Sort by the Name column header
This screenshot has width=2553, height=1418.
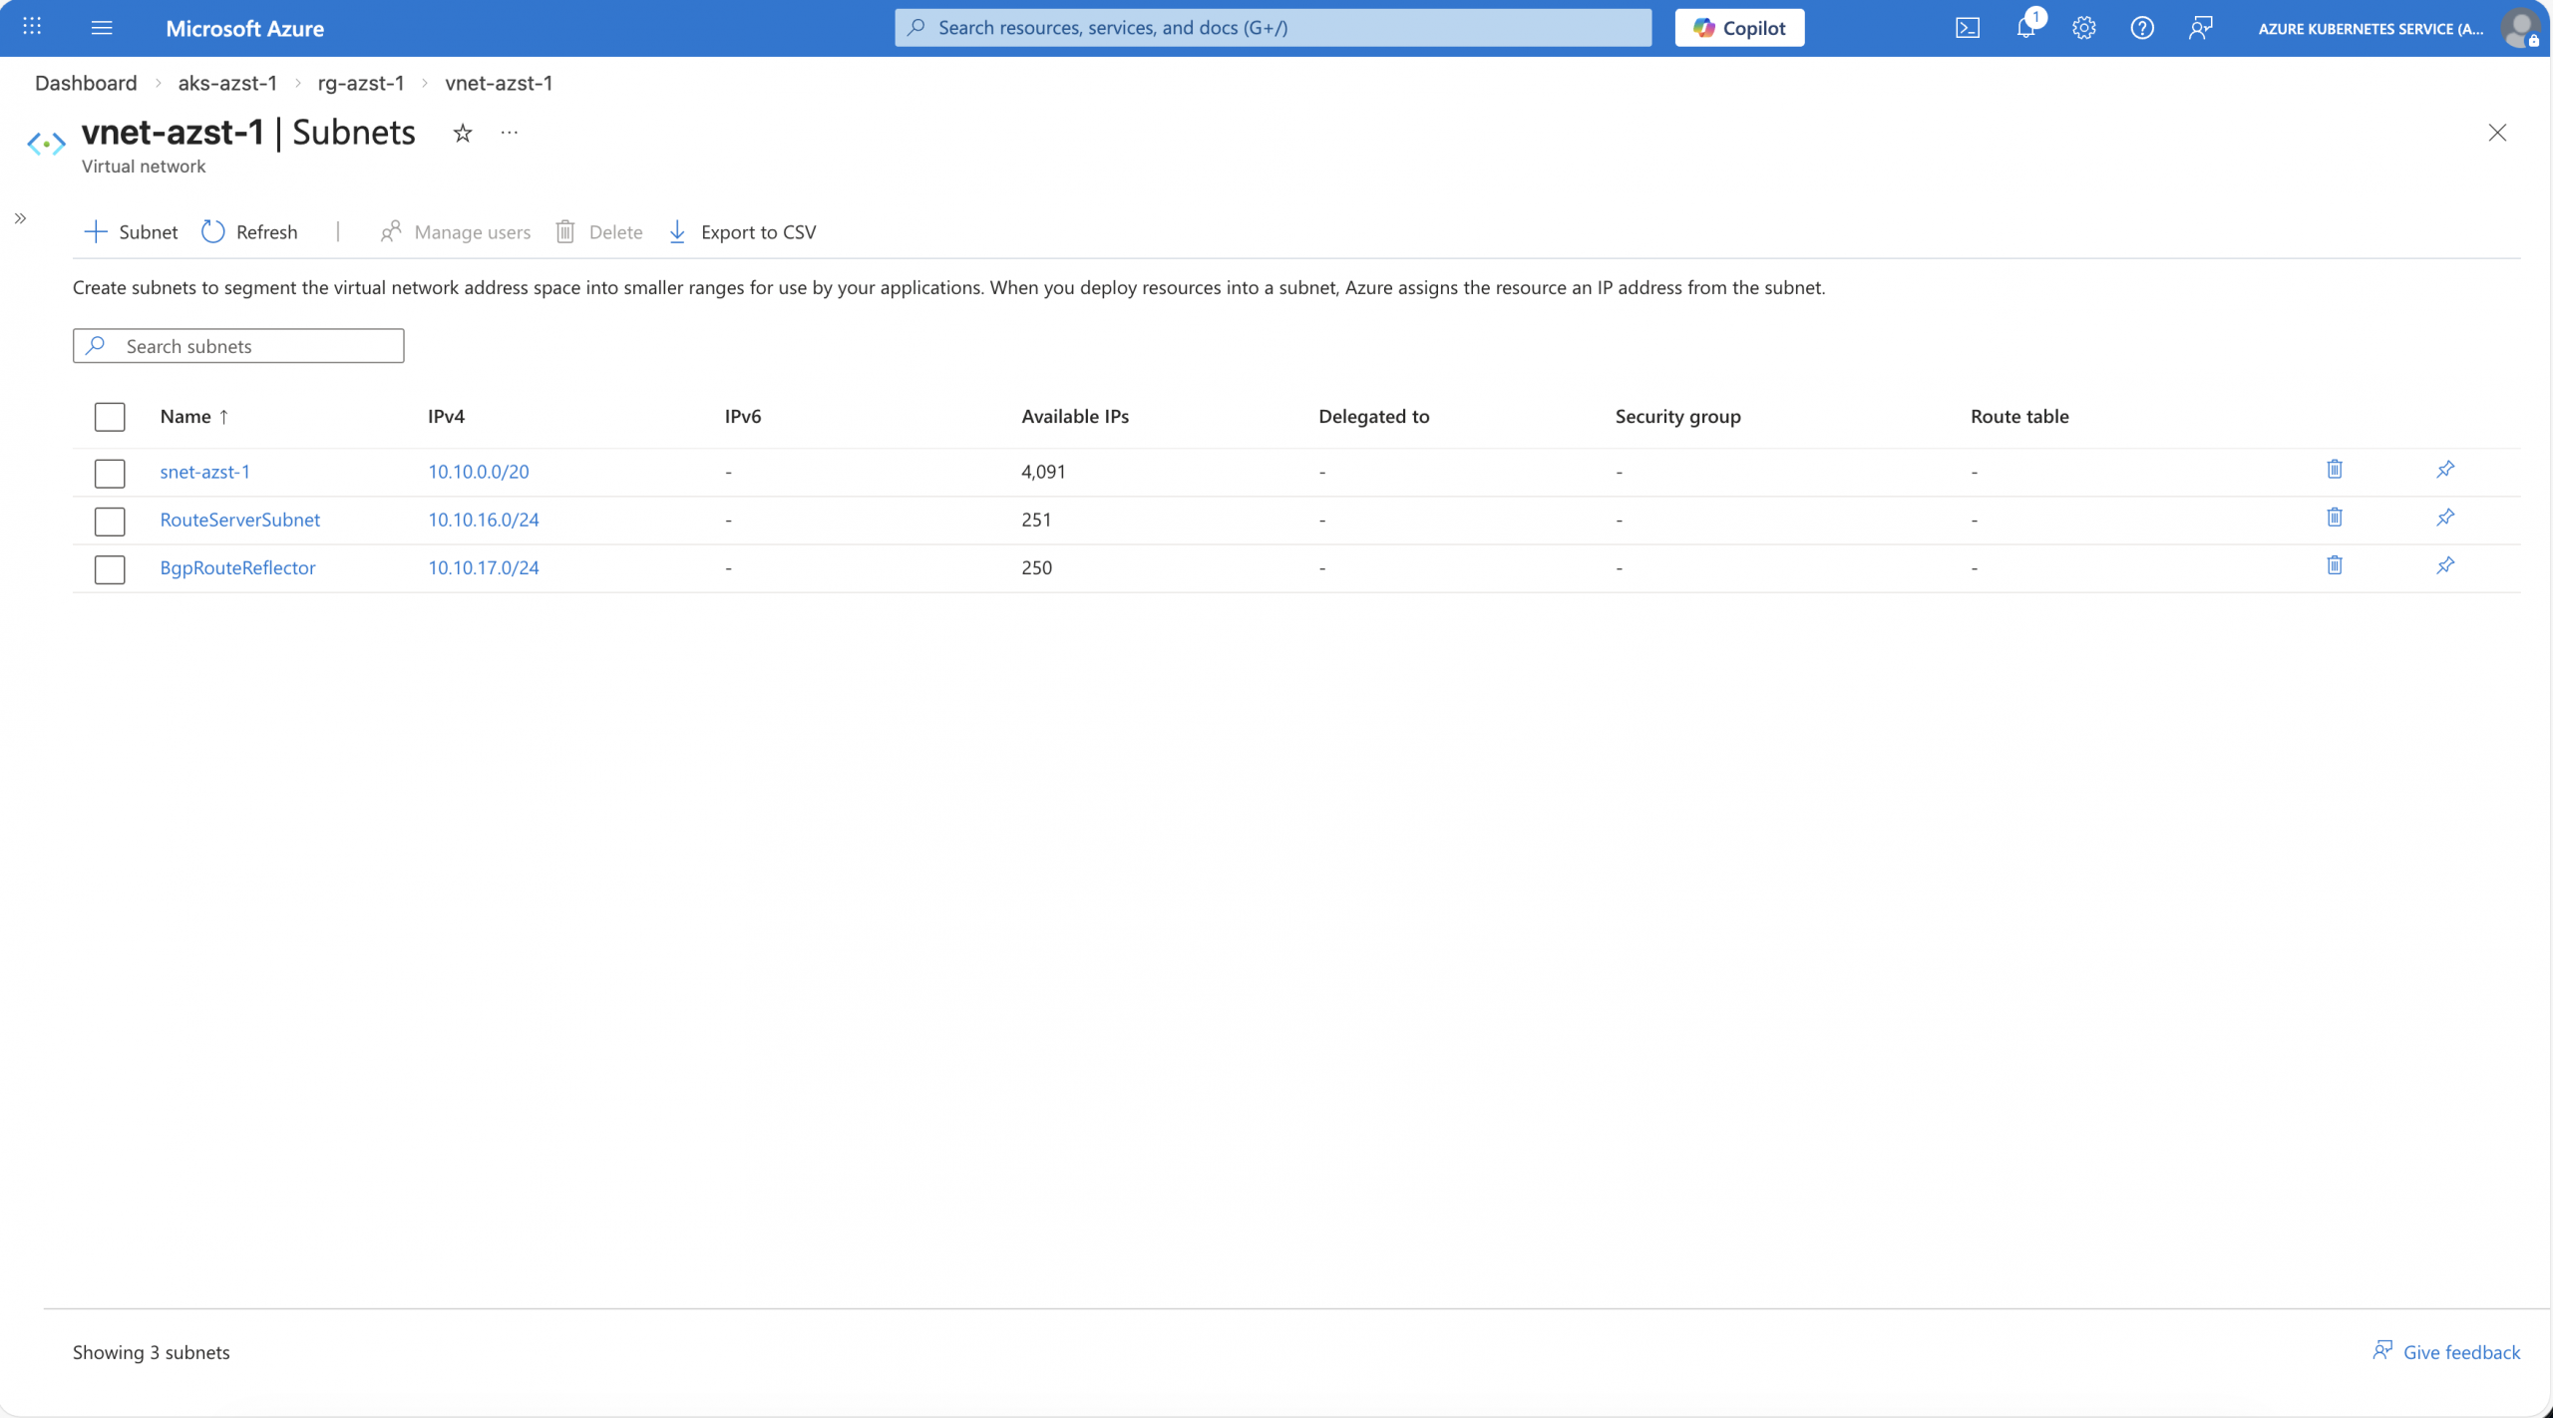point(186,417)
